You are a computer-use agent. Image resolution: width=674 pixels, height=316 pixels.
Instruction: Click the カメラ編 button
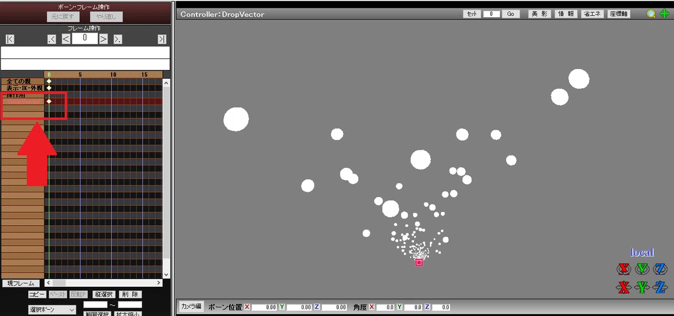[x=190, y=306]
